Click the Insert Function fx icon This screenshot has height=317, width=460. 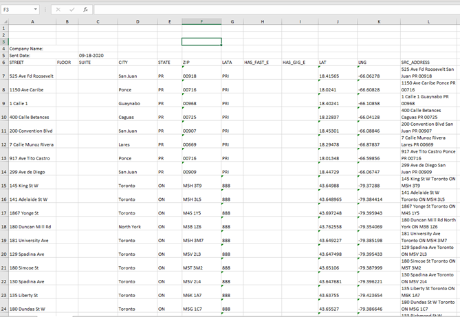(x=85, y=10)
